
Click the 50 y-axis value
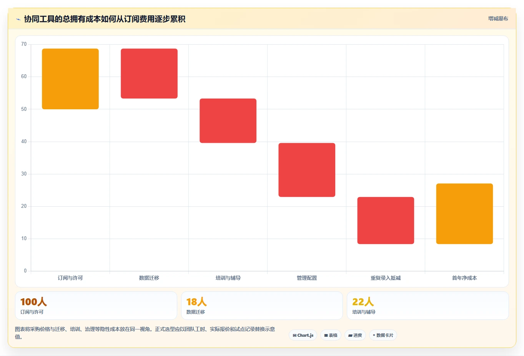24,109
